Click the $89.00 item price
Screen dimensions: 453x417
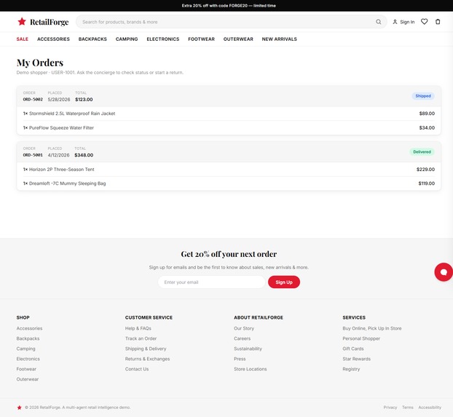pos(427,114)
